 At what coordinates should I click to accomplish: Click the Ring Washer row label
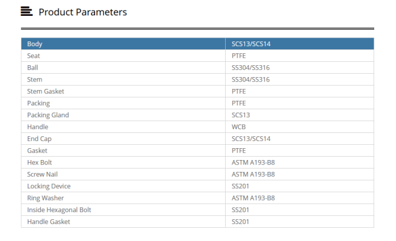pos(46,198)
